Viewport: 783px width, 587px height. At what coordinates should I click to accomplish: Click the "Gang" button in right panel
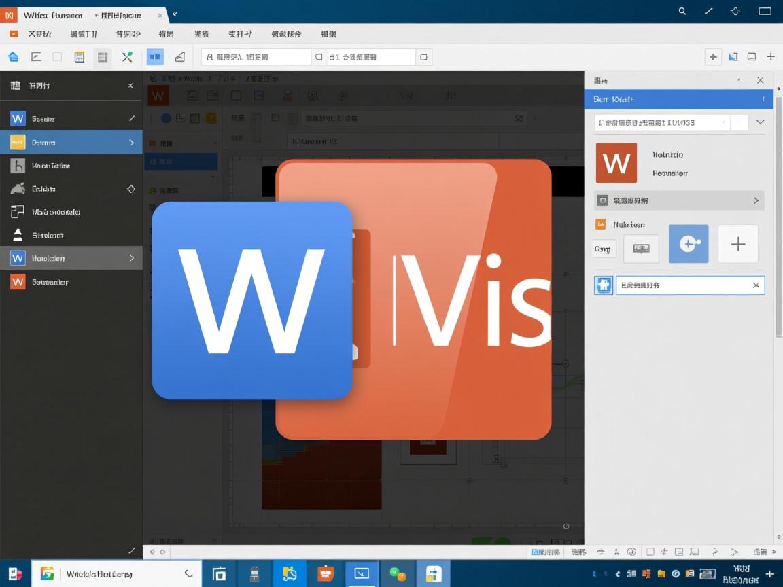pyautogui.click(x=603, y=249)
